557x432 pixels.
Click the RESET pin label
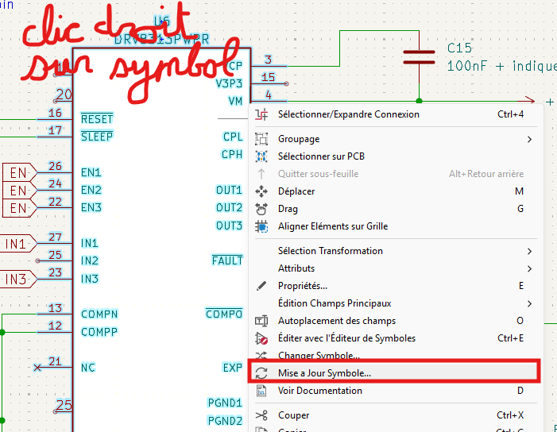97,118
